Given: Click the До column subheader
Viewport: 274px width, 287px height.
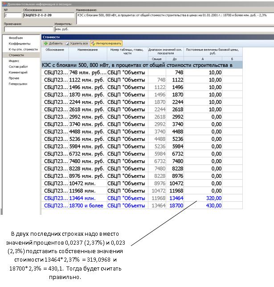Looking at the screenshot, I should coord(175,59).
